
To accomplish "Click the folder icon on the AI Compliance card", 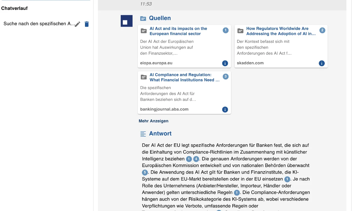I will 144,77.
